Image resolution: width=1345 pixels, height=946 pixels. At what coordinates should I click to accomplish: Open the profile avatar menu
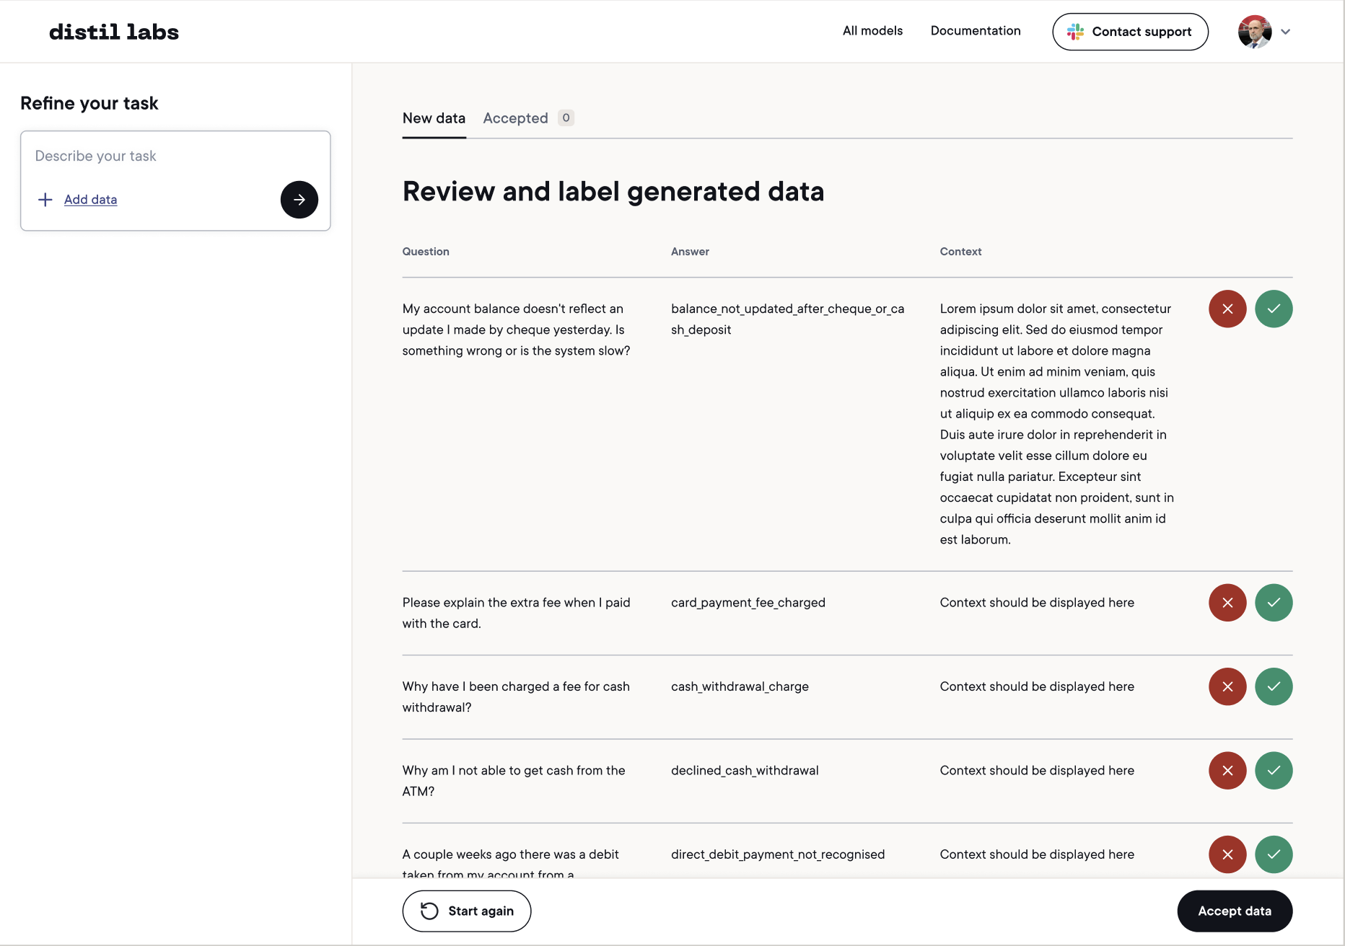click(1255, 32)
